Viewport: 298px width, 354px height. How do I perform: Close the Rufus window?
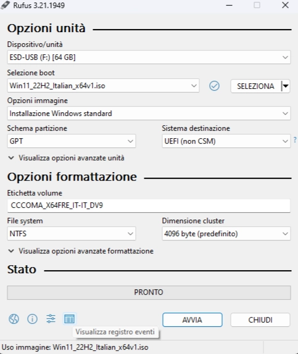[285, 5]
